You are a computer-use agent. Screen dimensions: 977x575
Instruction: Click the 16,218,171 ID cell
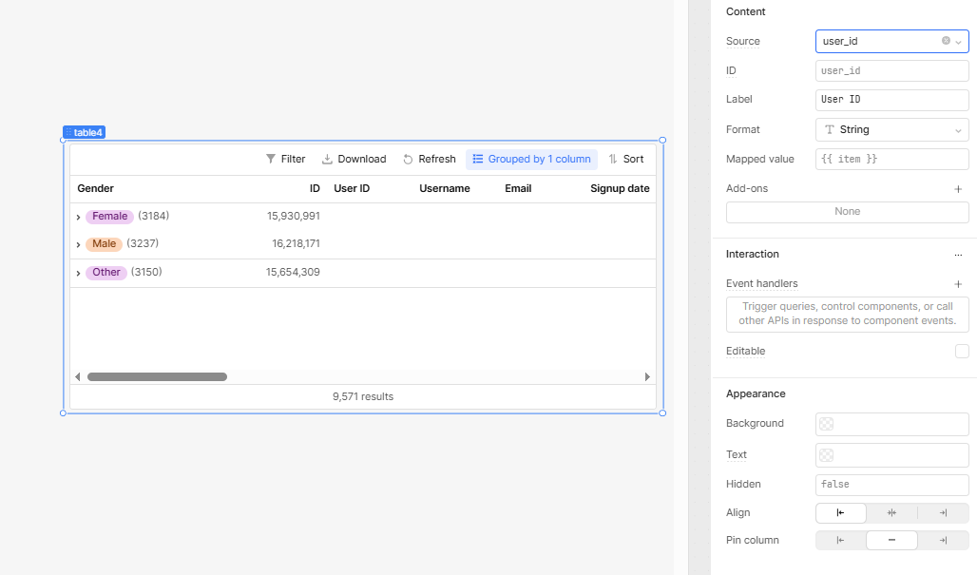point(296,243)
